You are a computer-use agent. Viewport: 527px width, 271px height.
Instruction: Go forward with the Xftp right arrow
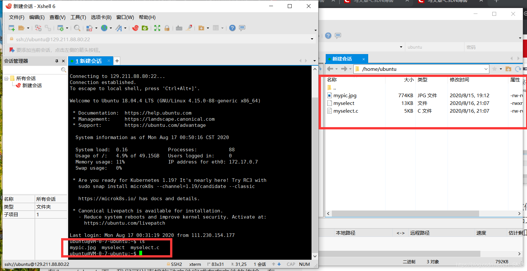coord(344,69)
